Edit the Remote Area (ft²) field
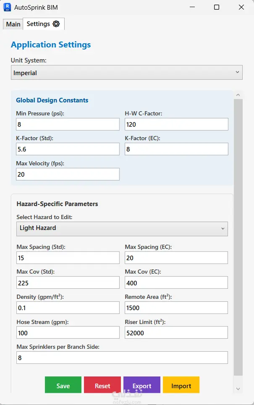The width and height of the screenshot is (254, 405). coord(176,308)
